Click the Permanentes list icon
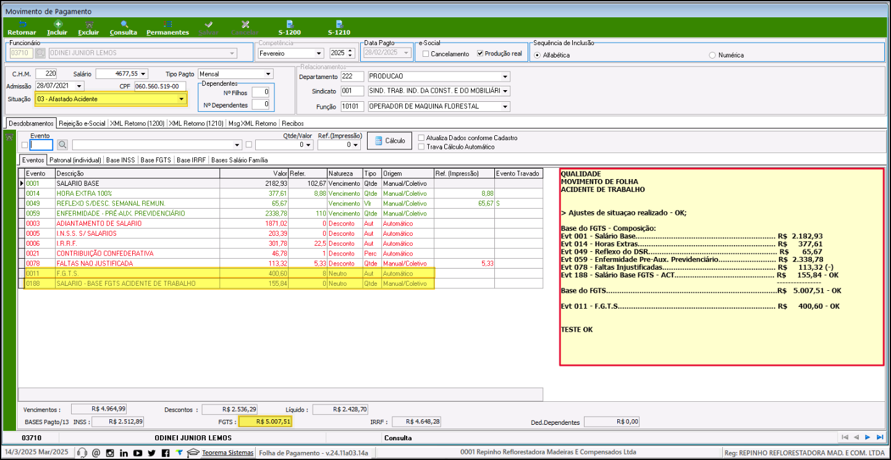The image size is (891, 460). click(167, 24)
